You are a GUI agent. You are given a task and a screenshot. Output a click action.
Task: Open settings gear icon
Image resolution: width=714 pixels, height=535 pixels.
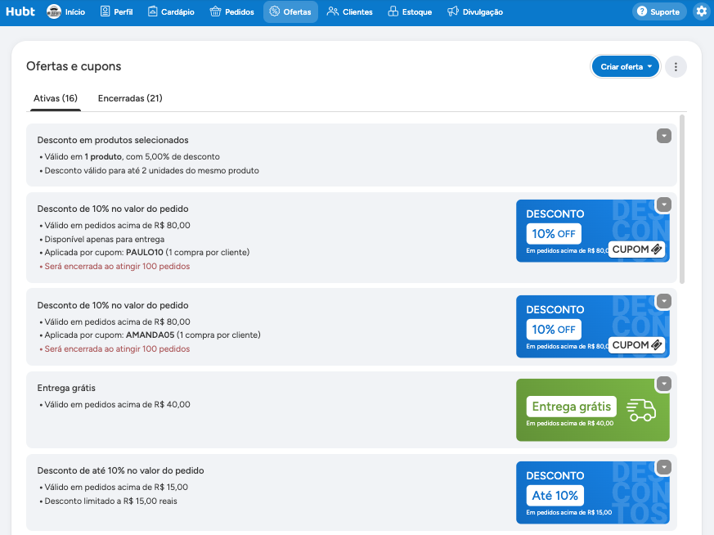pyautogui.click(x=702, y=11)
